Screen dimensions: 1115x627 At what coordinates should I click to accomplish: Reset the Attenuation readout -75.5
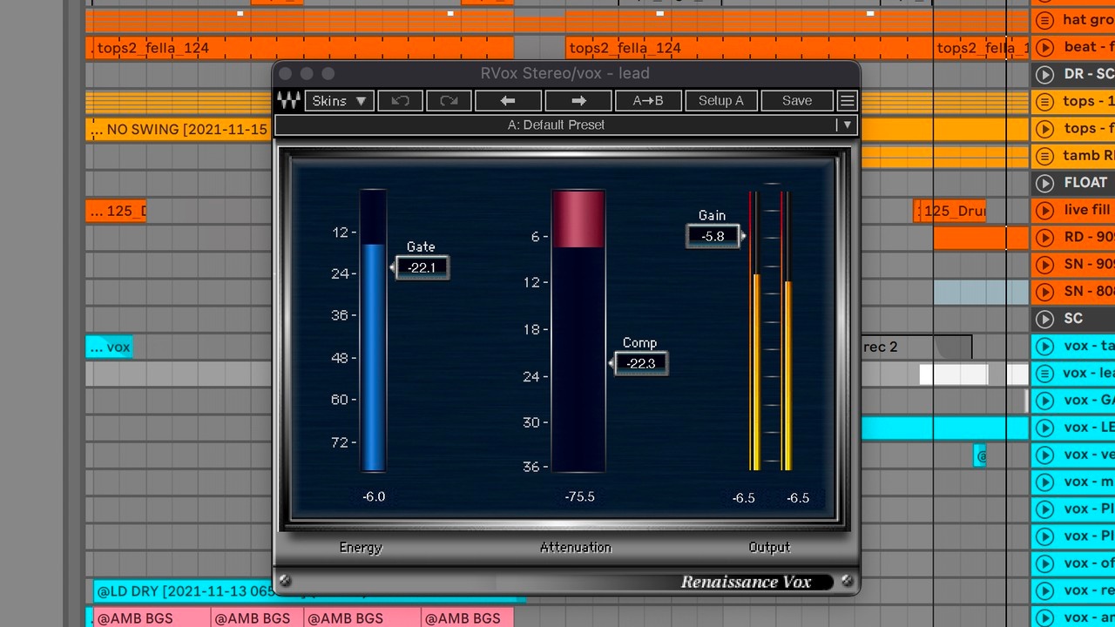579,496
